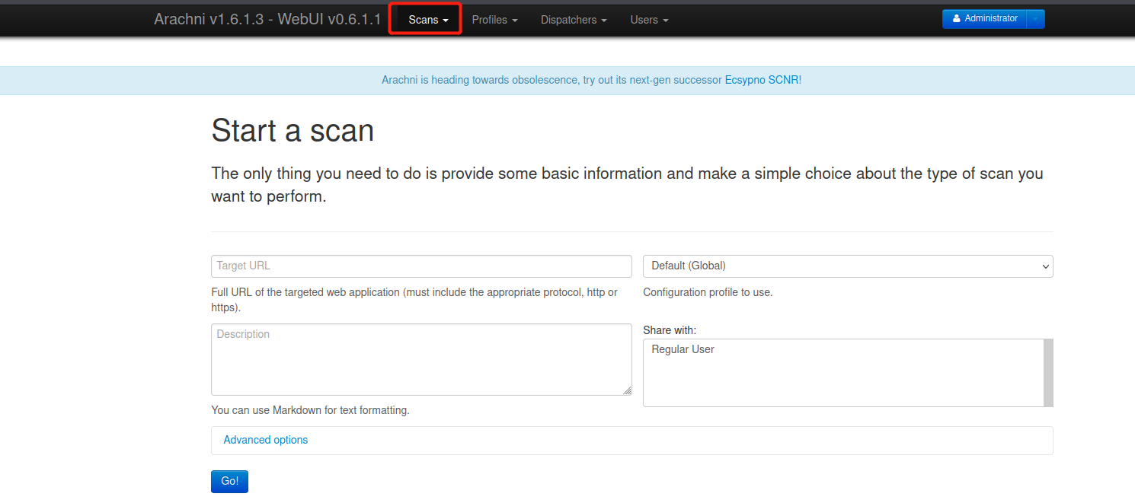
Task: Select Regular User in the Share with list
Action: (x=683, y=349)
